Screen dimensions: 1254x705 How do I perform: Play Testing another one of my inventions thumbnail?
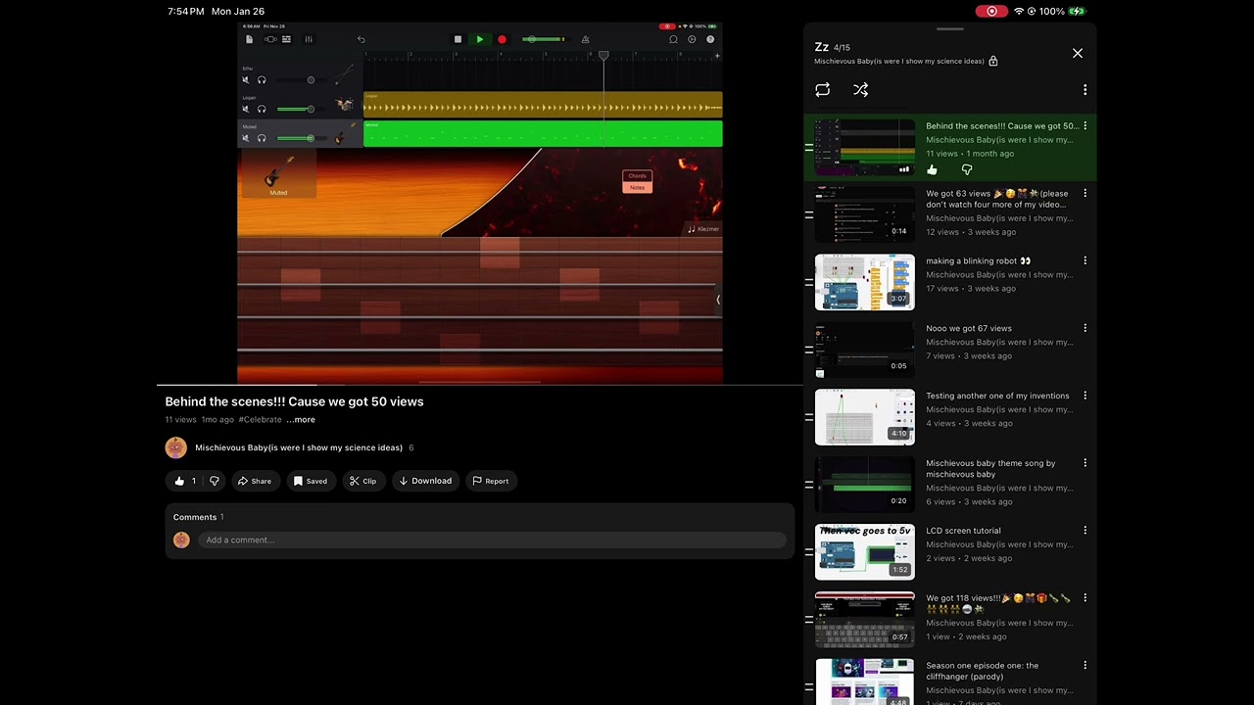click(x=865, y=417)
